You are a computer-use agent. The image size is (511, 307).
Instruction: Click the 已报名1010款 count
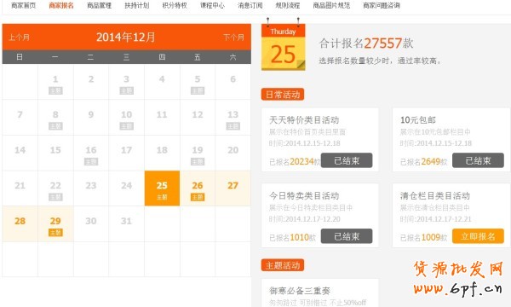(x=292, y=237)
